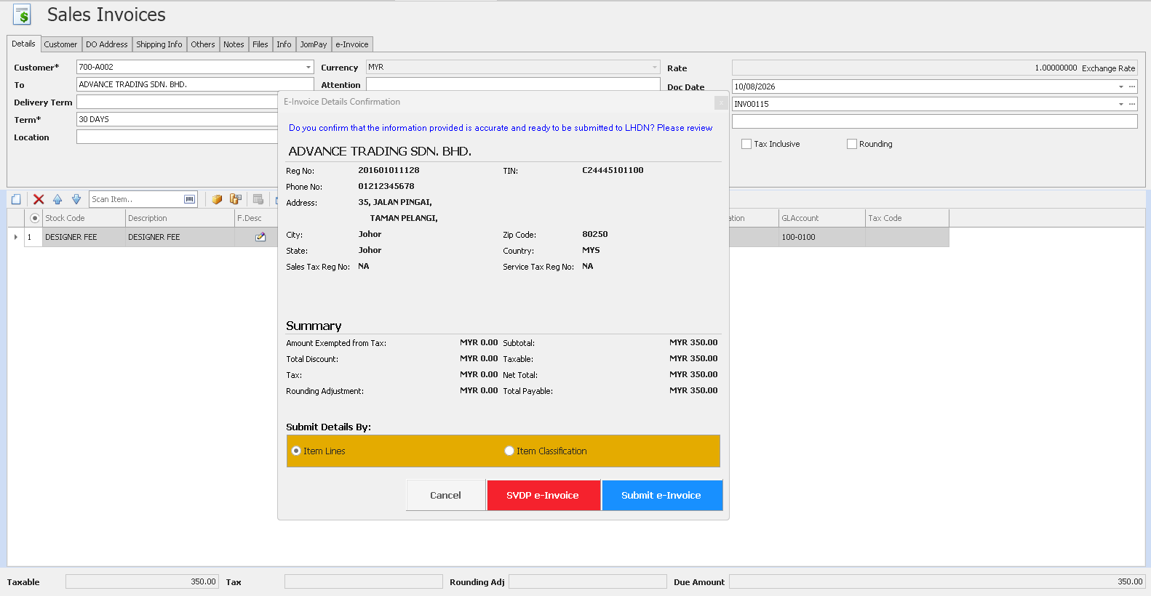Click the Scan Item input field
The image size is (1151, 596).
(137, 199)
